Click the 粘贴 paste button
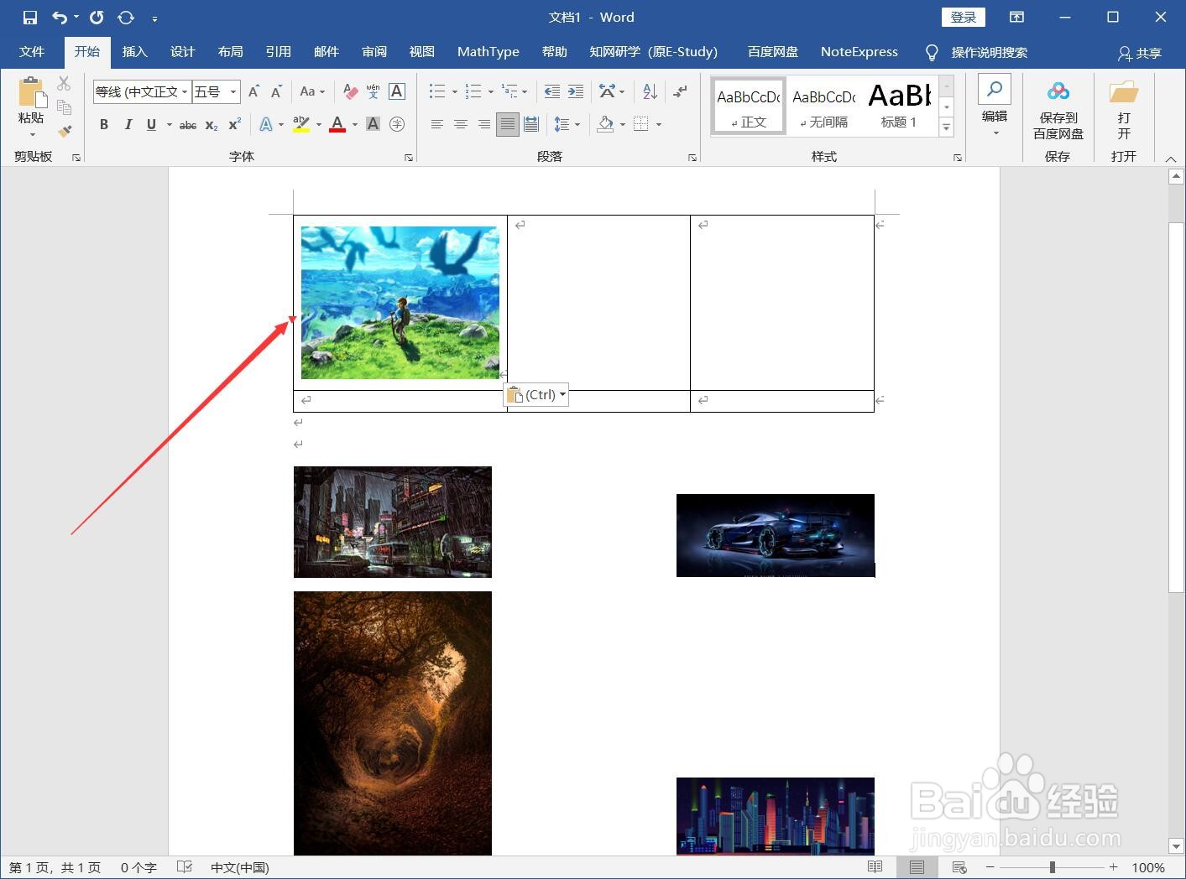This screenshot has height=879, width=1186. [x=31, y=107]
